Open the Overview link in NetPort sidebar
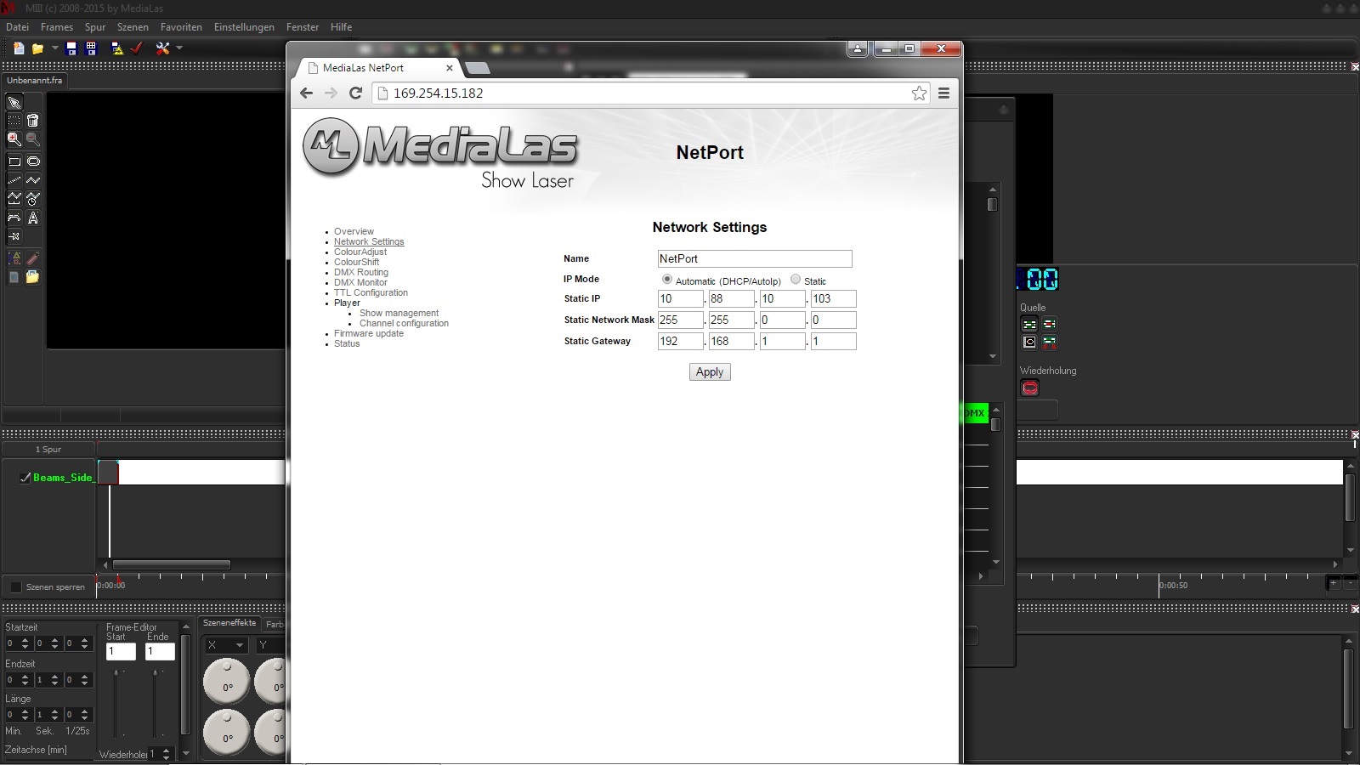 tap(354, 231)
